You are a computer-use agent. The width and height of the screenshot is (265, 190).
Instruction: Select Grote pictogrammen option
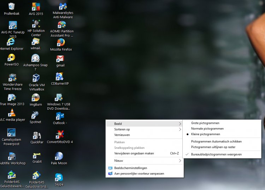click(205, 123)
